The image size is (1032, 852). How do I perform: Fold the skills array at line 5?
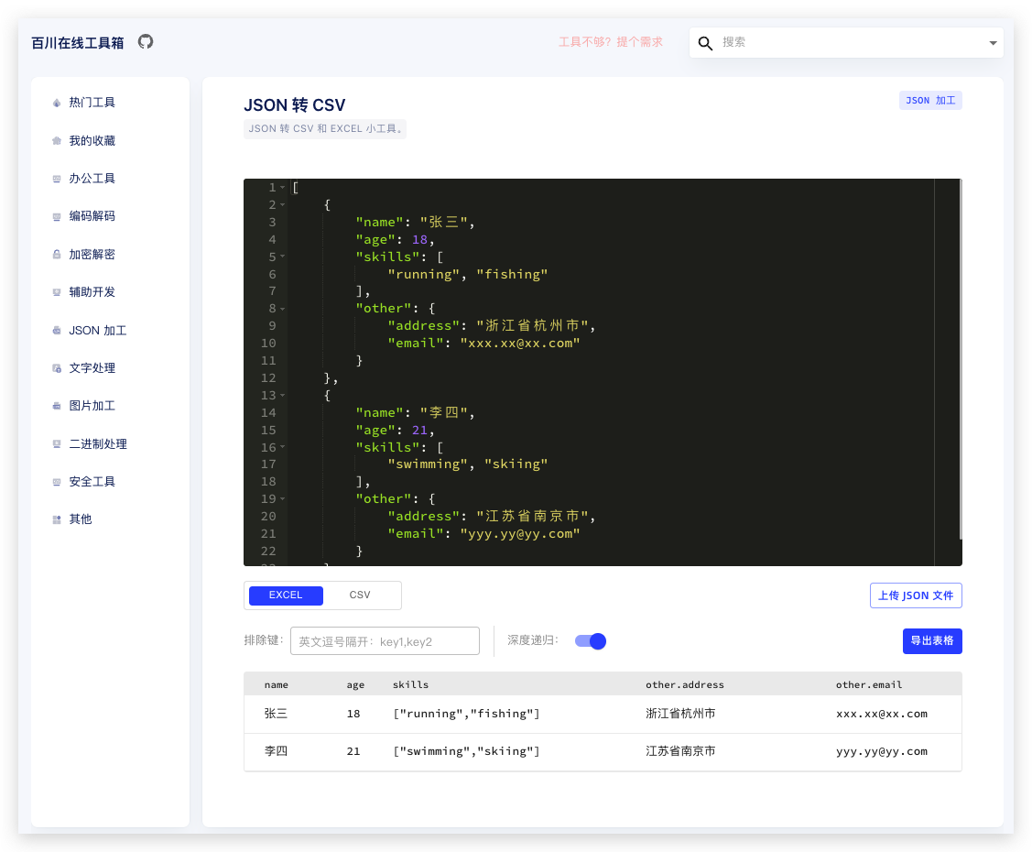point(283,257)
